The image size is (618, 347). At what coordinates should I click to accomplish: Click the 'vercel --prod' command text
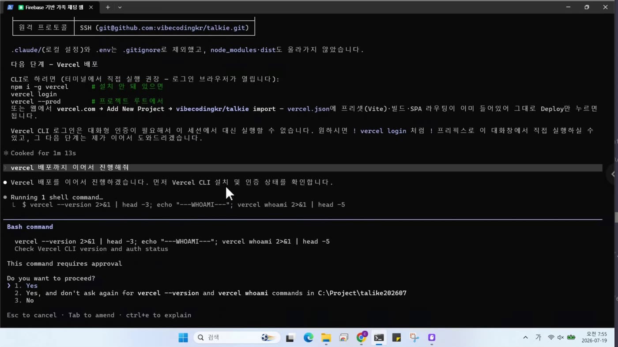(x=36, y=102)
